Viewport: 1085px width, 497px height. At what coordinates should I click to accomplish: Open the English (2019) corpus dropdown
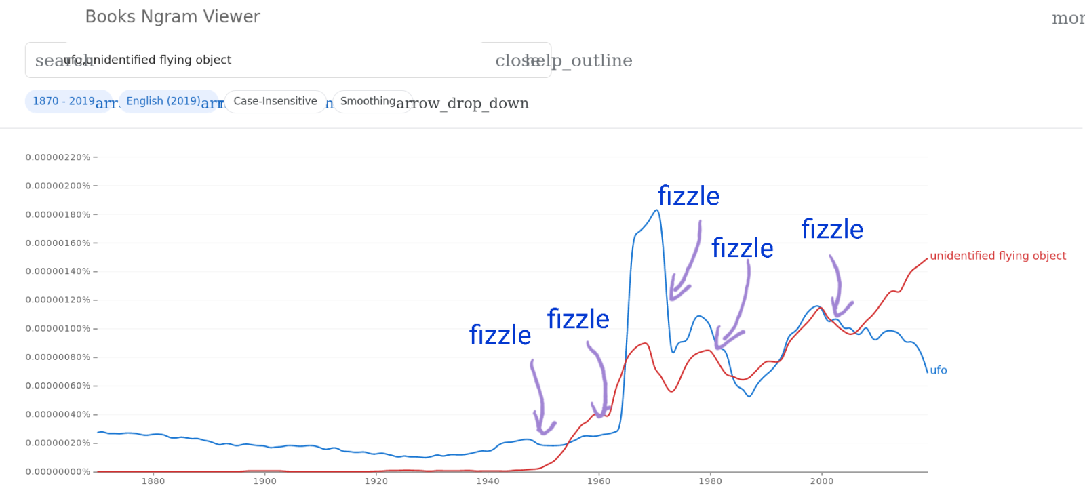coord(163,101)
